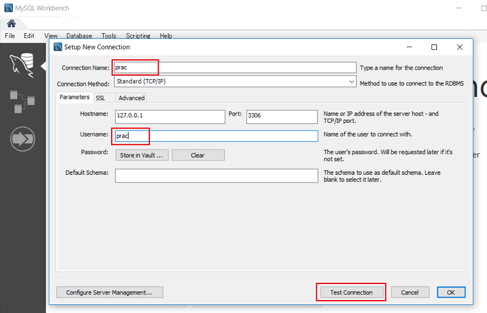Viewport: 487px width, 313px height.
Task: Click the Setup New Connection dialog icon
Action: [x=58, y=47]
